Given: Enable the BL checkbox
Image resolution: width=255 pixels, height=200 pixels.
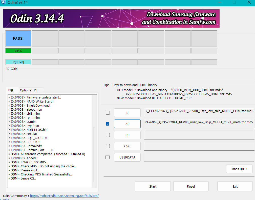Looking at the screenshot, I should pyautogui.click(x=108, y=113).
